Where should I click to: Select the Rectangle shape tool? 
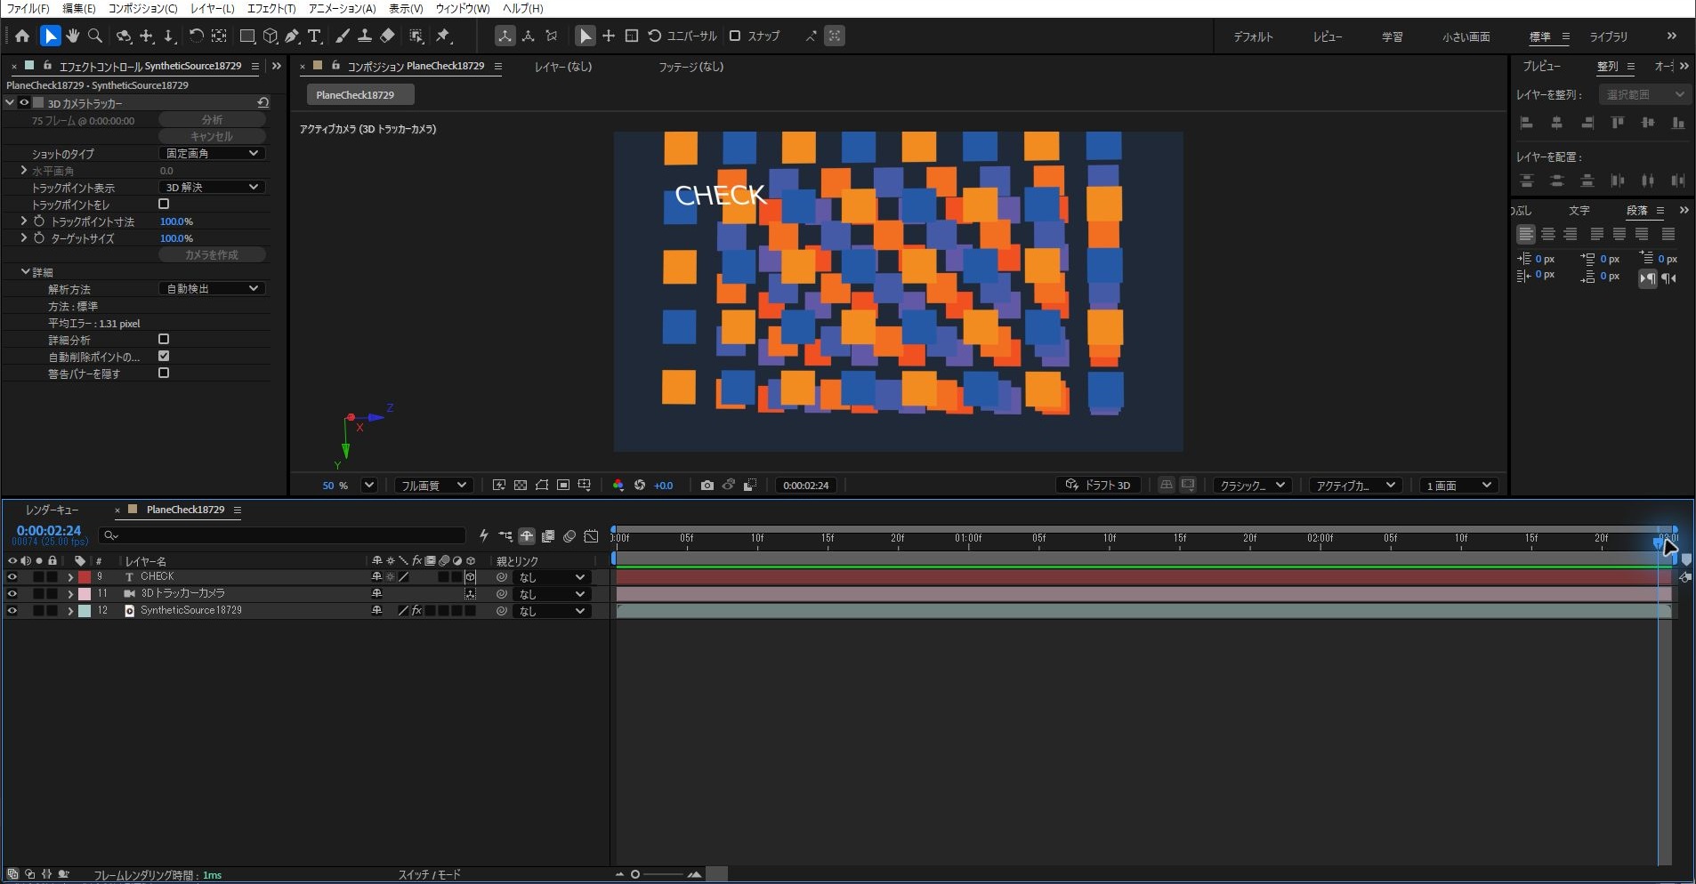[247, 36]
